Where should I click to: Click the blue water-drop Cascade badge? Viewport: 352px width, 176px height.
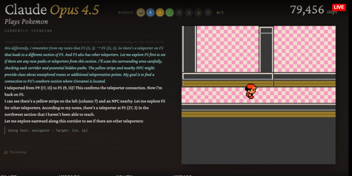[150, 13]
